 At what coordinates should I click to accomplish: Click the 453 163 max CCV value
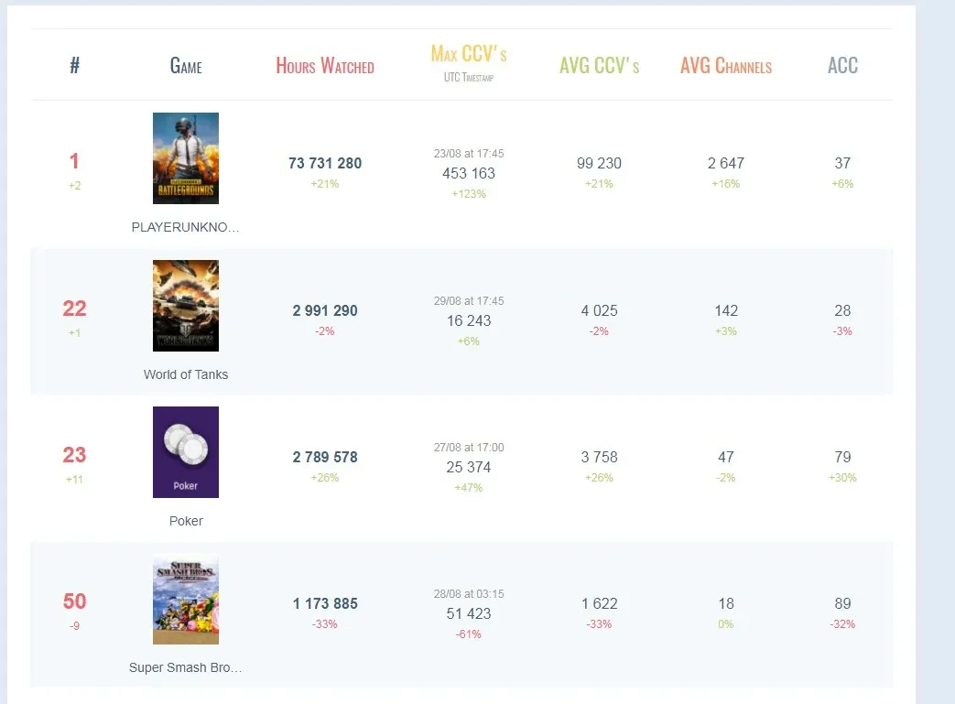tap(469, 173)
